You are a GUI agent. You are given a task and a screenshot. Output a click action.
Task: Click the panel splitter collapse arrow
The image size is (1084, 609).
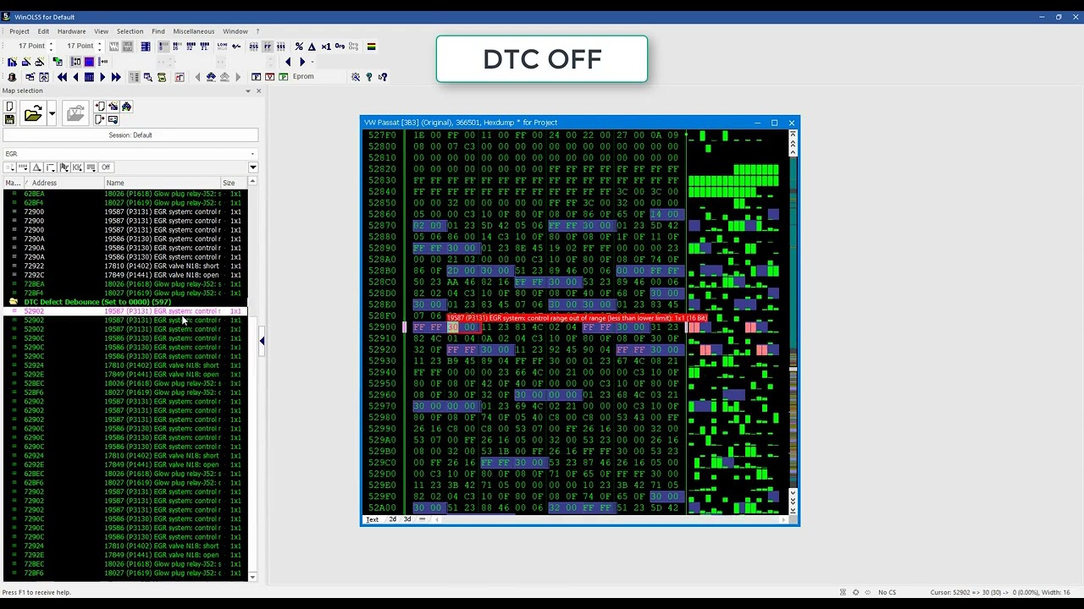pos(262,342)
